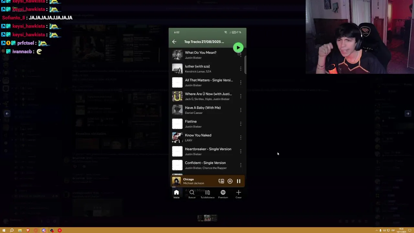Go to the Inicio tab
Viewport: 414px width, 233px height.
click(x=176, y=194)
